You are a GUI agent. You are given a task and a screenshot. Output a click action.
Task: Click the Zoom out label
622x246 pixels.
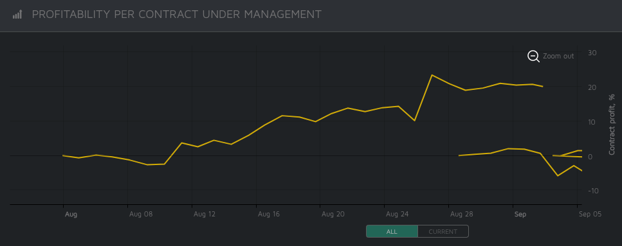tap(558, 57)
